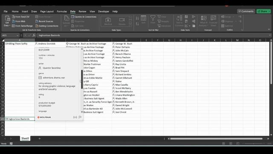The height and width of the screenshot is (154, 273).
Task: Click the card scrollbar up arrow
Action: (82, 49)
